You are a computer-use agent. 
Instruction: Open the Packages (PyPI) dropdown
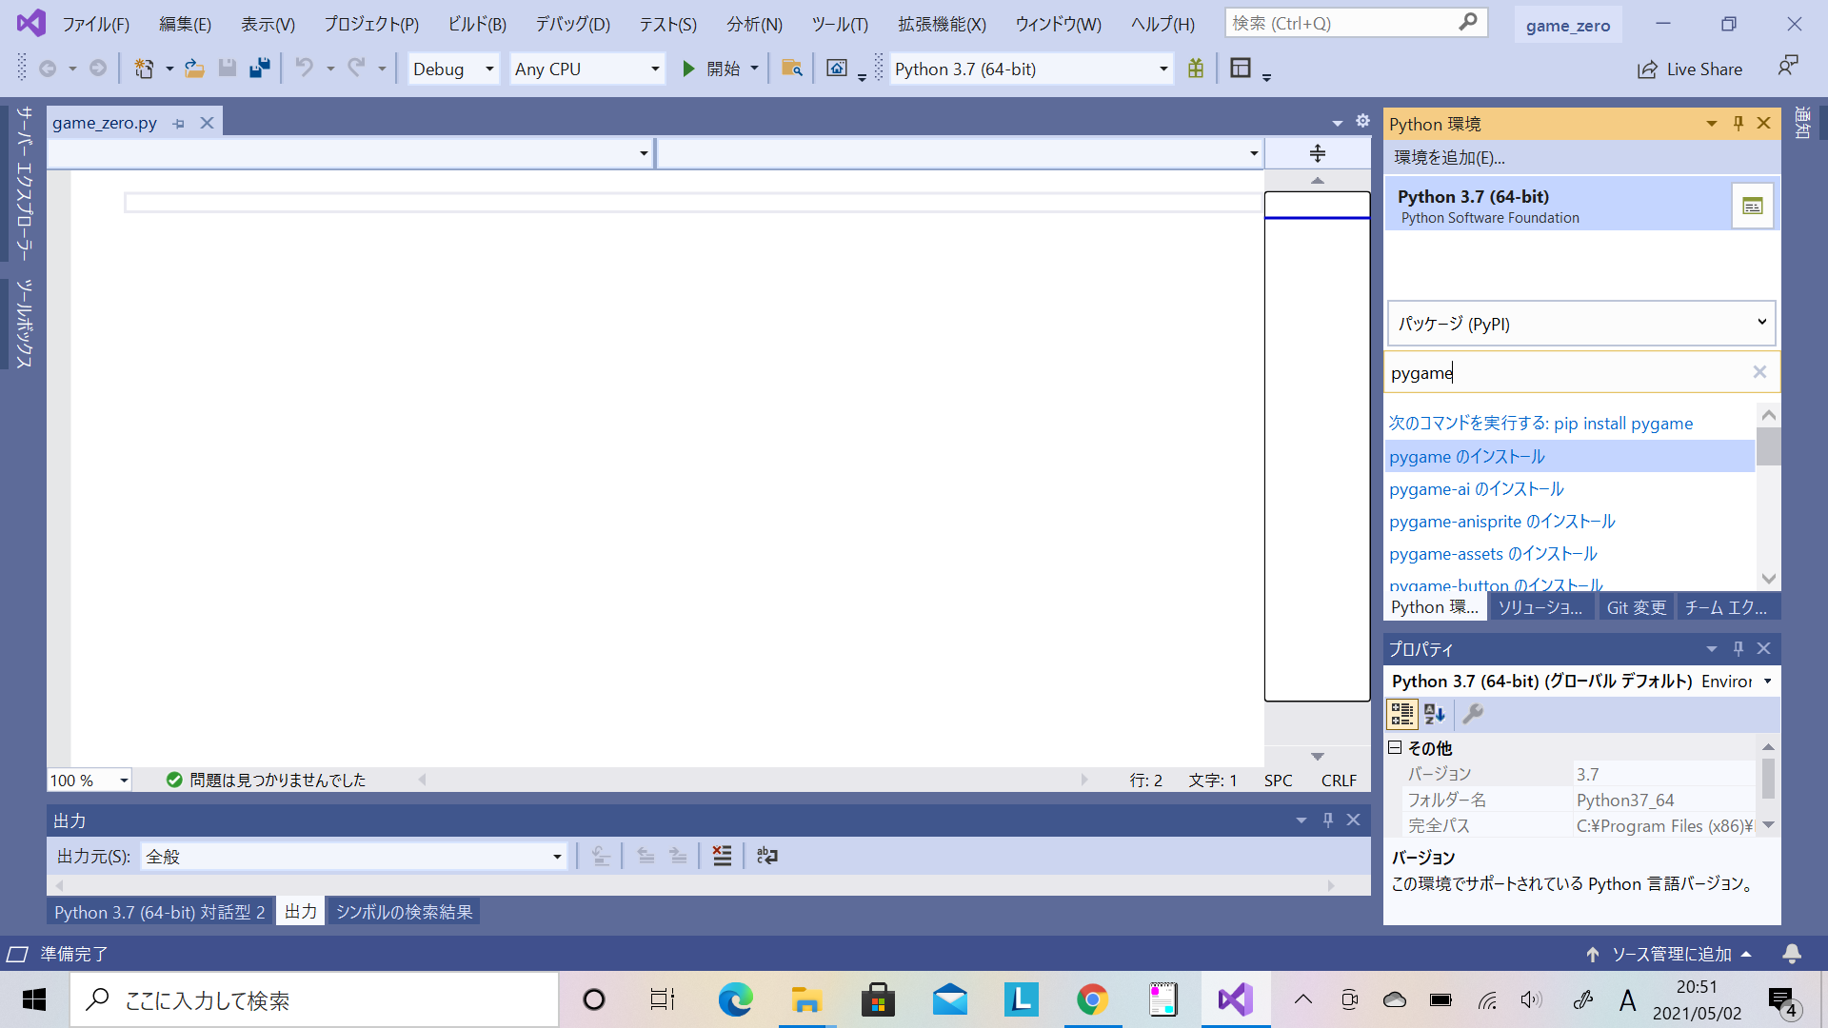tap(1581, 324)
